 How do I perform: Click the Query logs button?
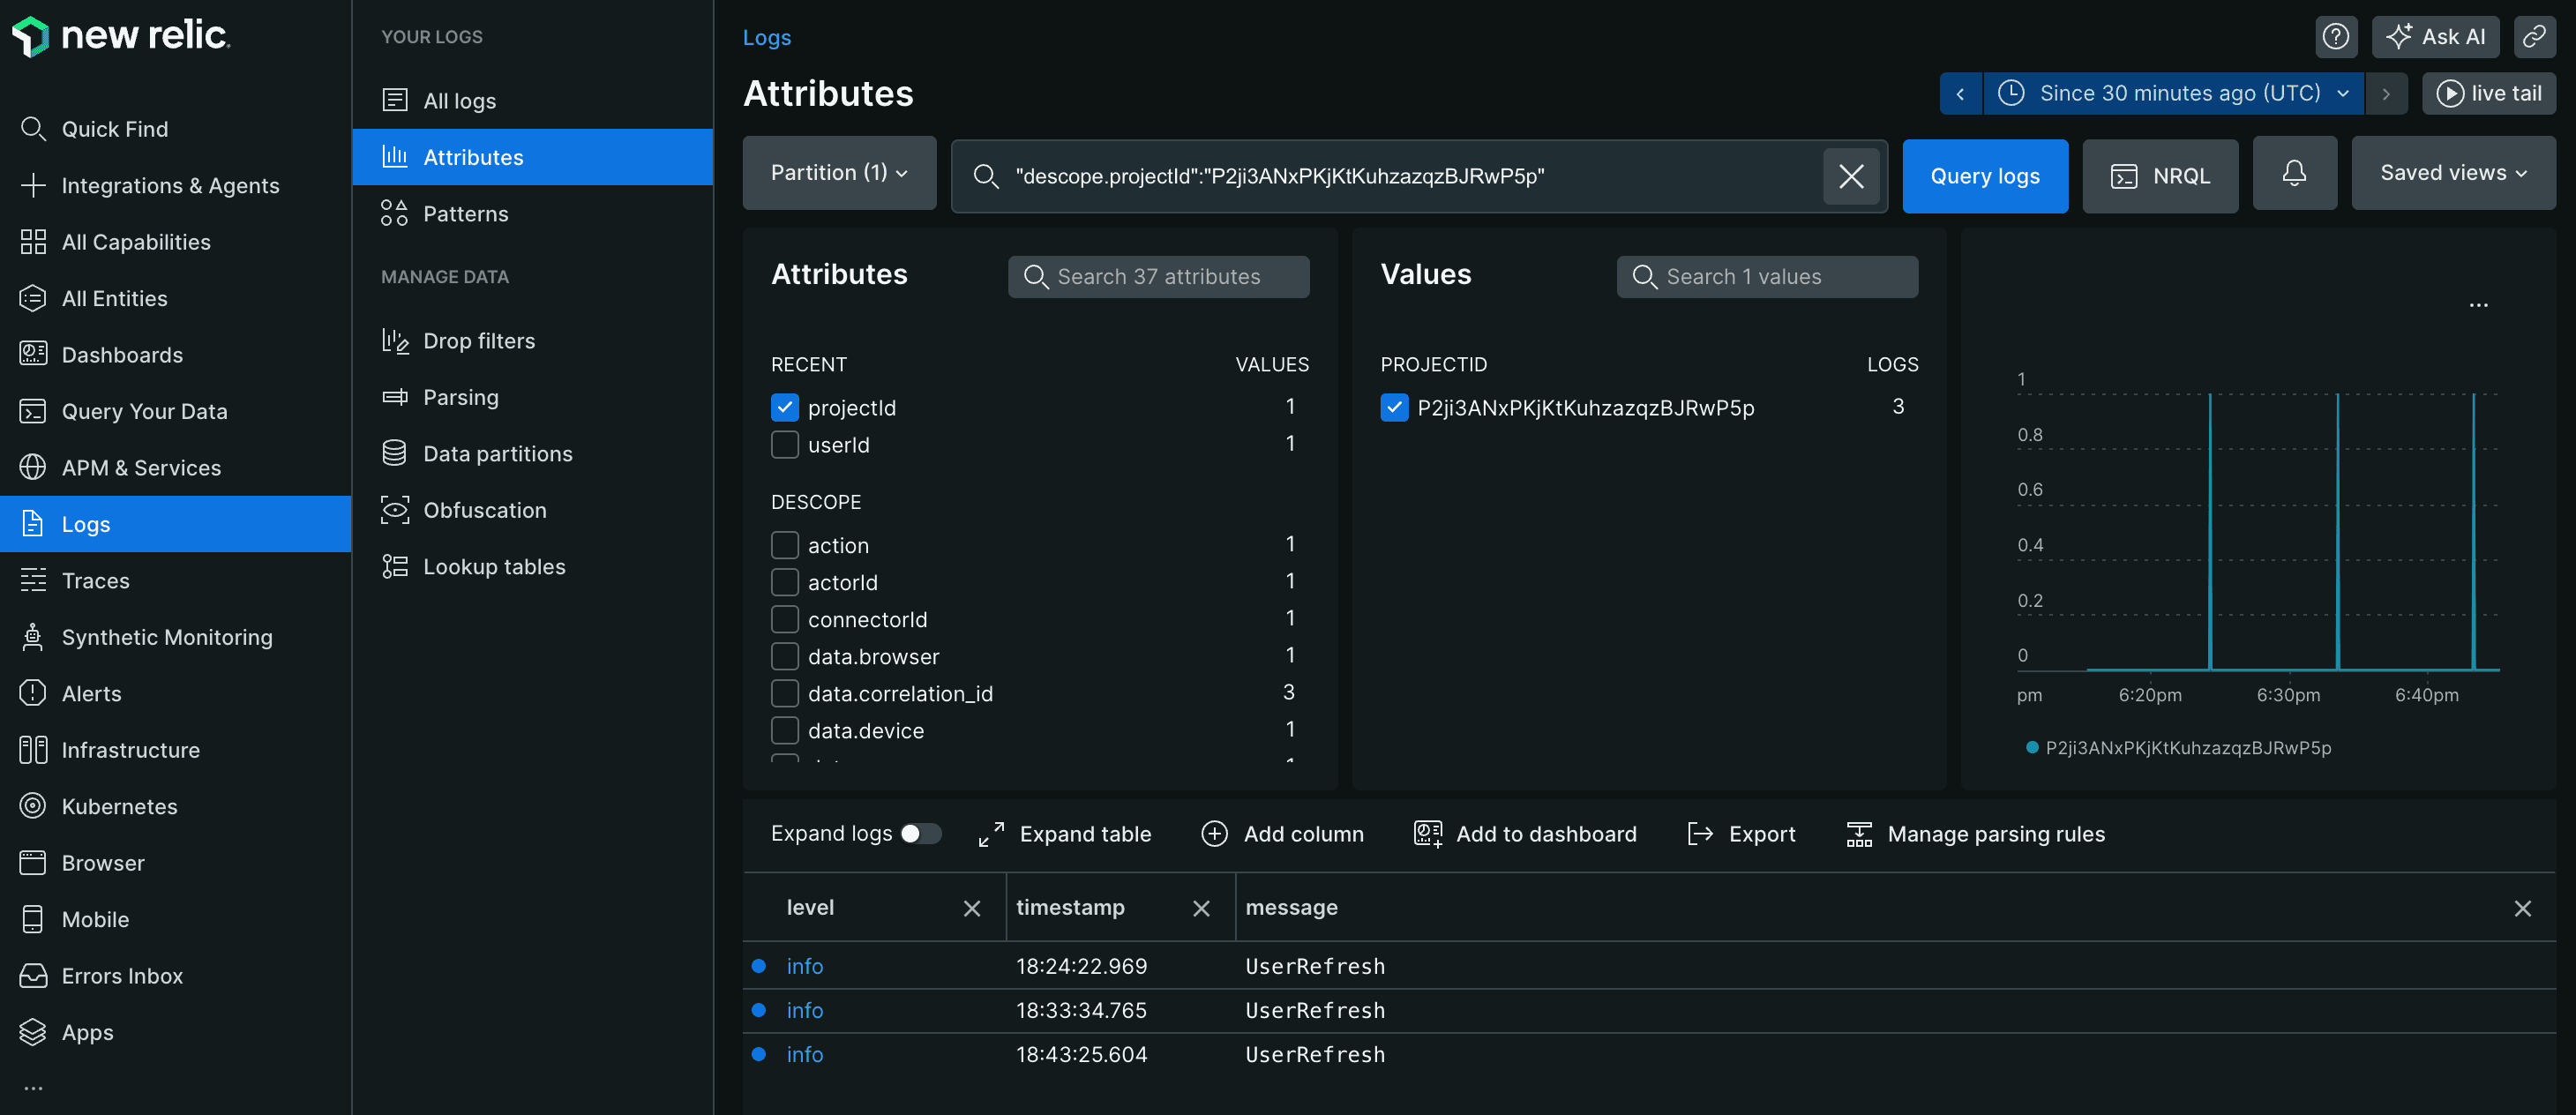coord(1985,176)
